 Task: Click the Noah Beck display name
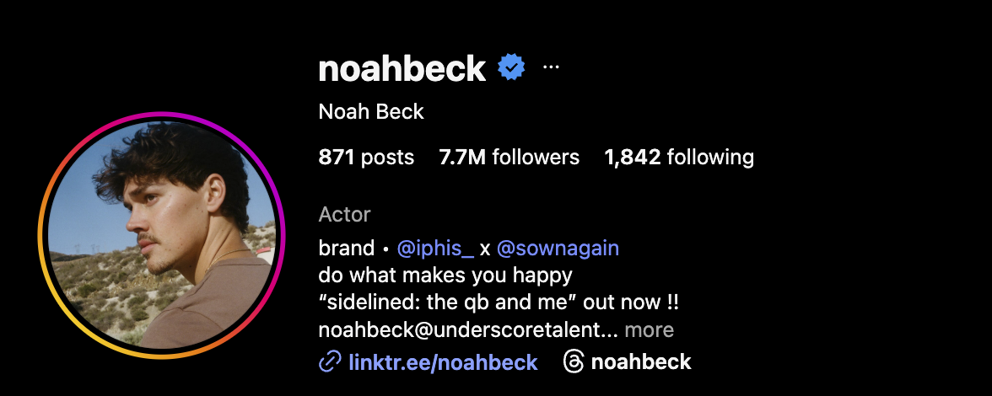pyautogui.click(x=371, y=111)
